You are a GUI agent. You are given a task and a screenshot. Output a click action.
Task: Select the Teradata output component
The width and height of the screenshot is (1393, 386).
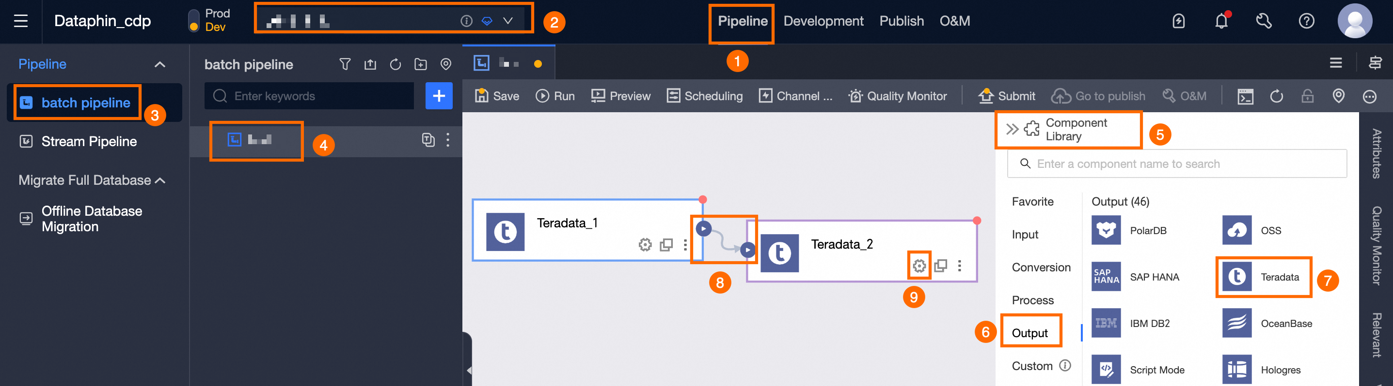click(1263, 277)
